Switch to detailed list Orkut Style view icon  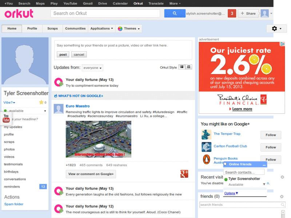tap(188, 67)
